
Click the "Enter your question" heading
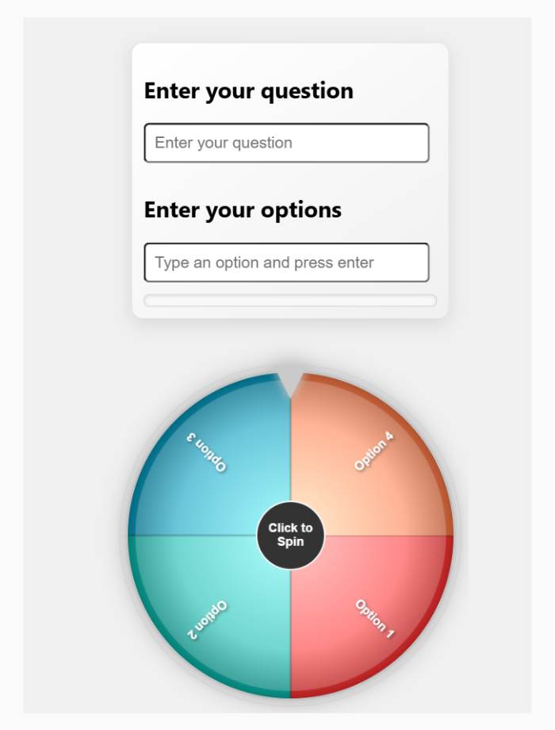[x=248, y=90]
